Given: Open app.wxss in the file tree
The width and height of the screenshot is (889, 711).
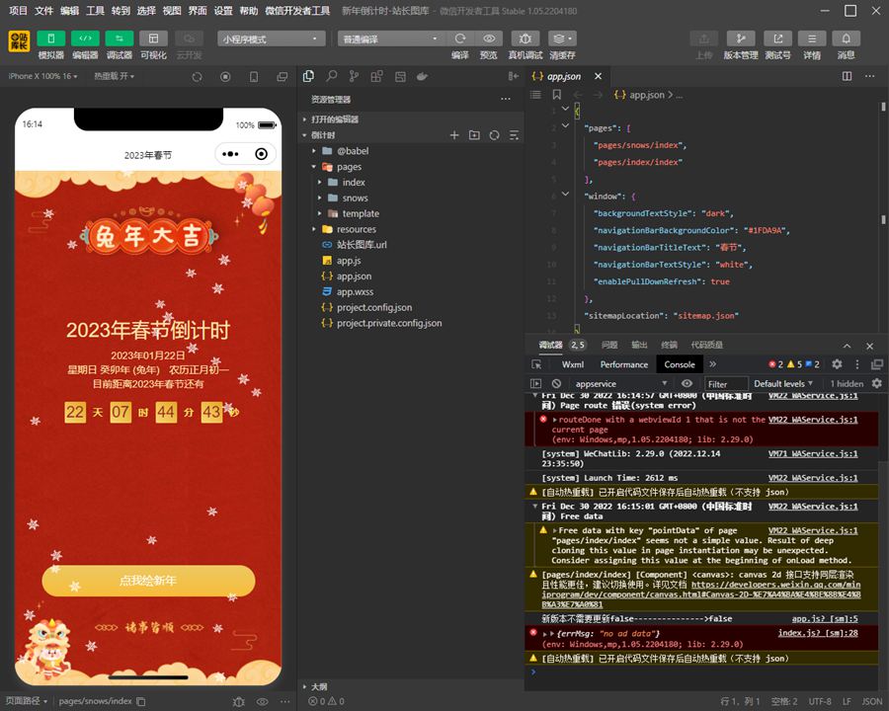Looking at the screenshot, I should (355, 292).
